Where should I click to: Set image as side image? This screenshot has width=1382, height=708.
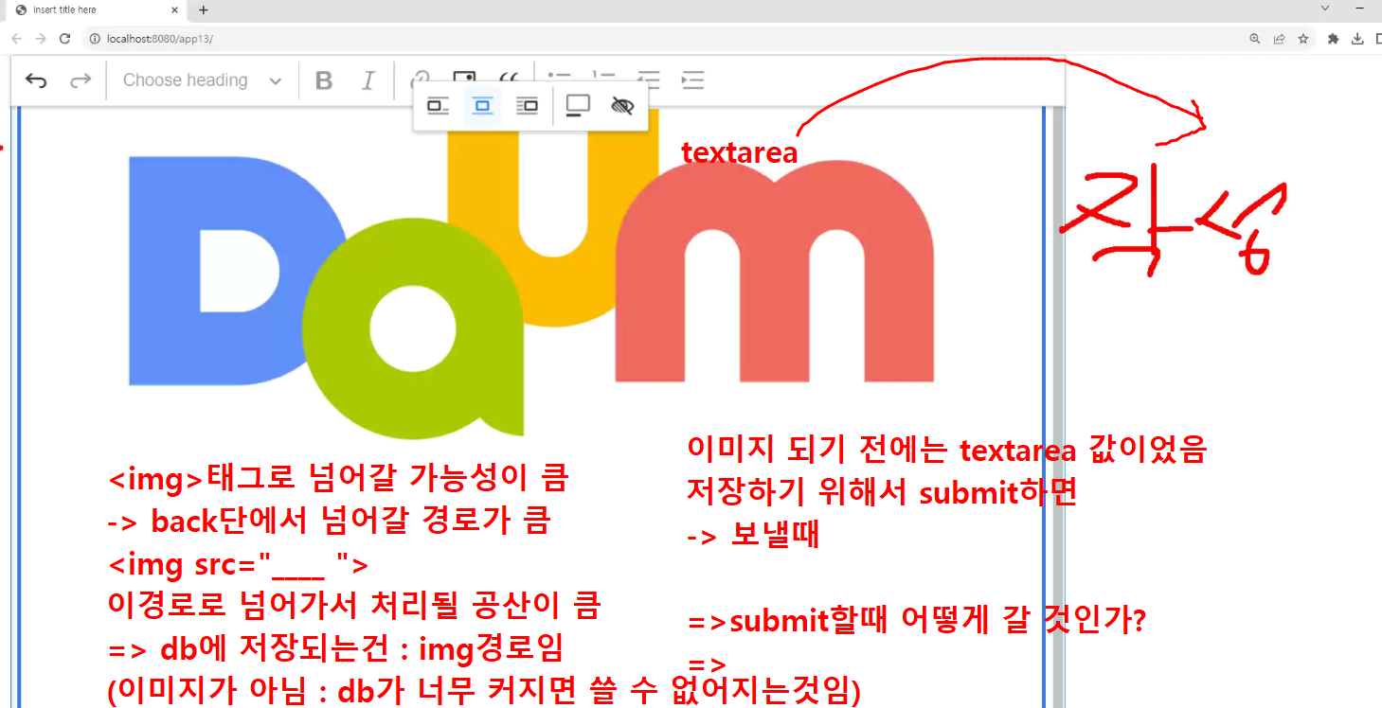point(527,106)
